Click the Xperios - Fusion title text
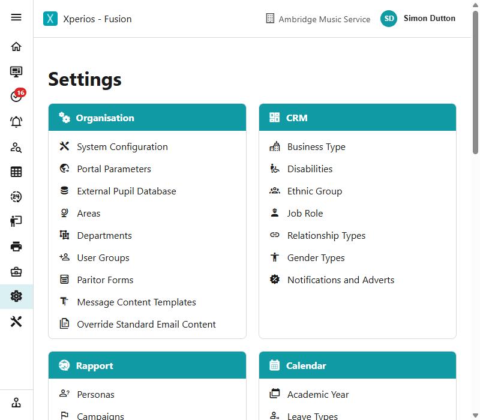 click(x=97, y=19)
